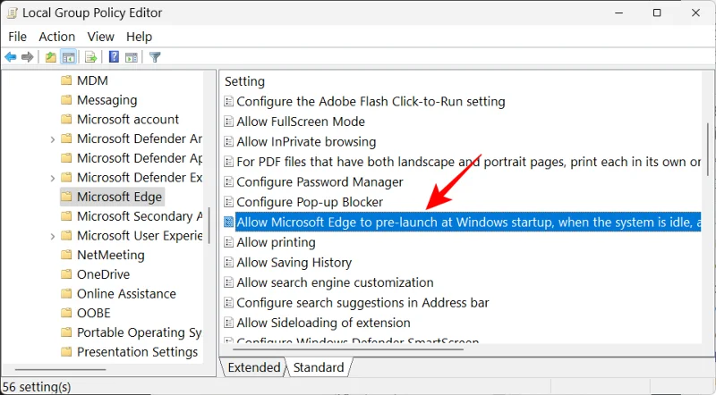Maximize the Local Group Policy Editor window

tap(657, 13)
